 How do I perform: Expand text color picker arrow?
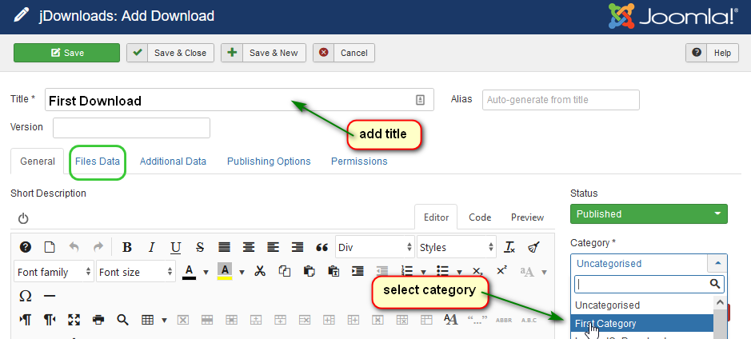coord(206,272)
